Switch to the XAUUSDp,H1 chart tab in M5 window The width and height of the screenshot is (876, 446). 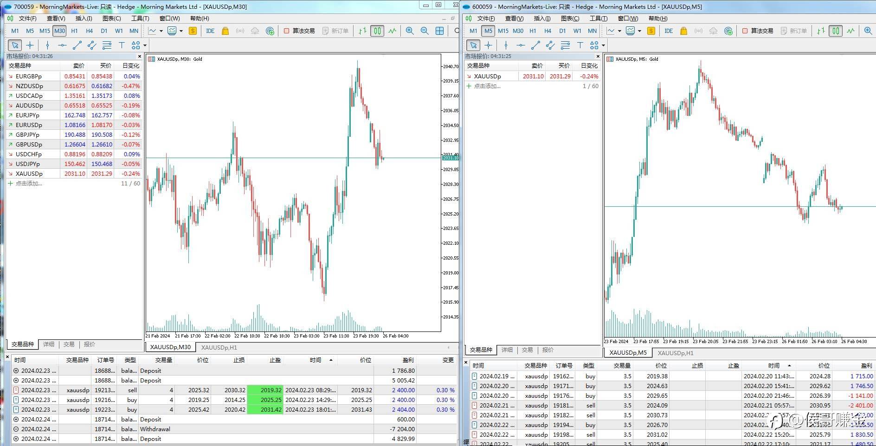[x=676, y=353]
